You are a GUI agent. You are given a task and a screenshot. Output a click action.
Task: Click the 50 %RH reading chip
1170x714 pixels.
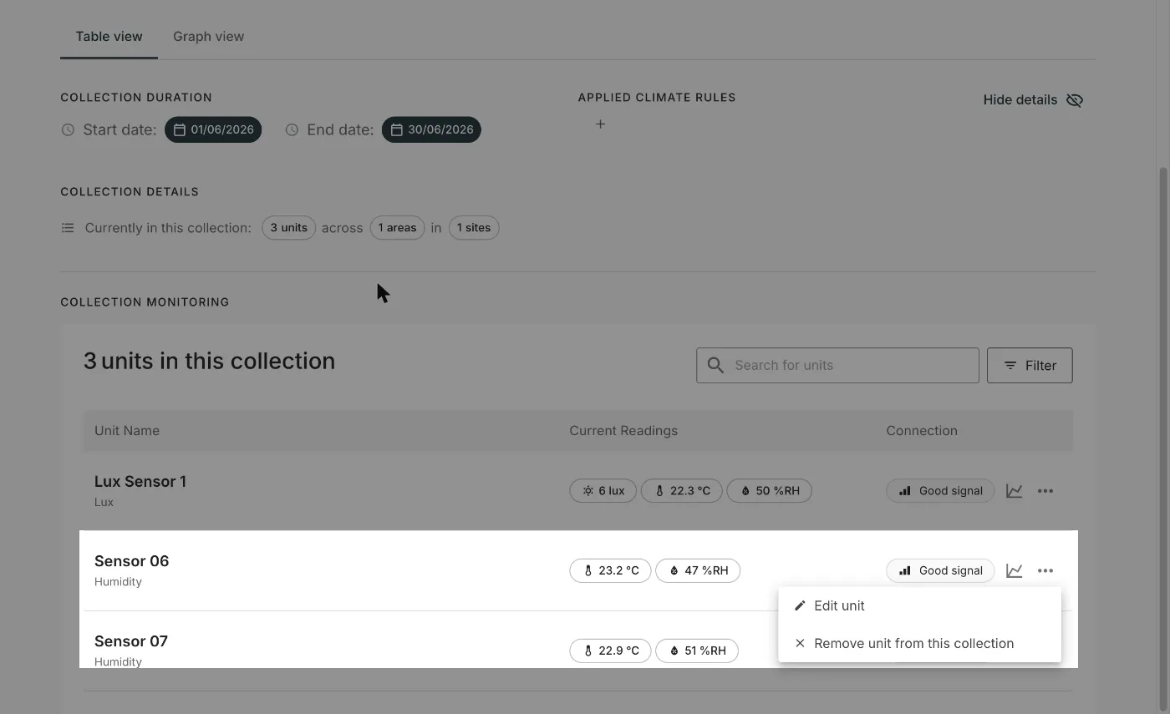tap(769, 491)
